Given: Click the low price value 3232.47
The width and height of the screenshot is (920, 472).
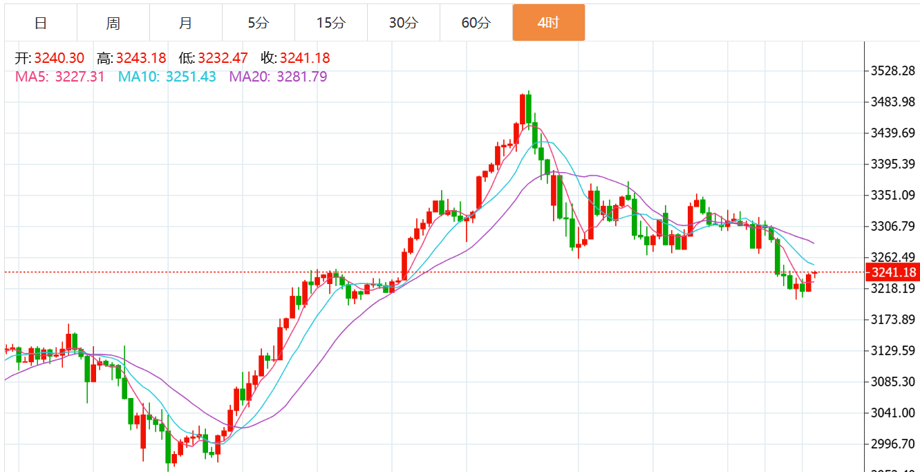Looking at the screenshot, I should click(x=223, y=59).
